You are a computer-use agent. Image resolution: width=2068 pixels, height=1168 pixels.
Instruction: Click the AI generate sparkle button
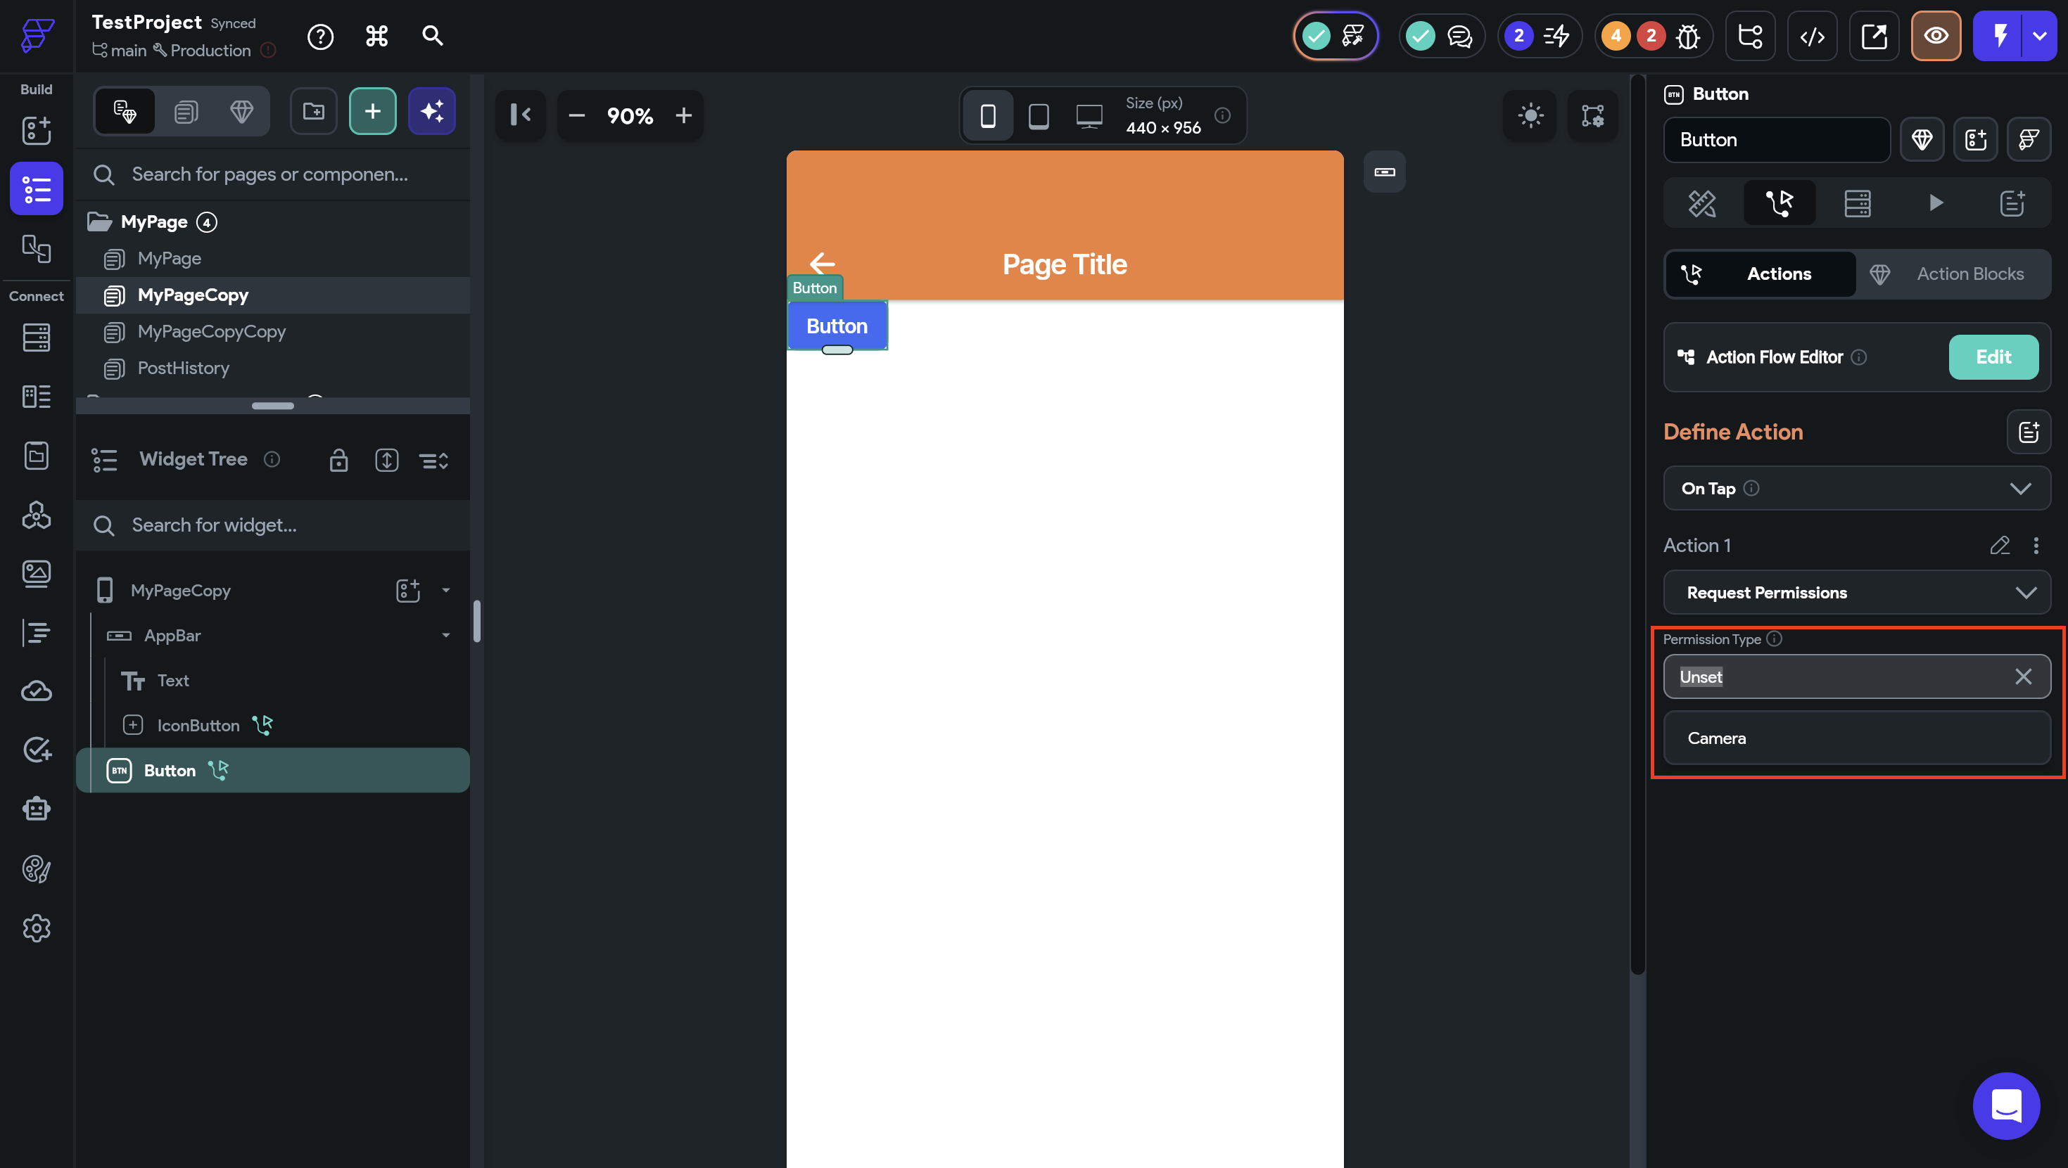[x=432, y=112]
